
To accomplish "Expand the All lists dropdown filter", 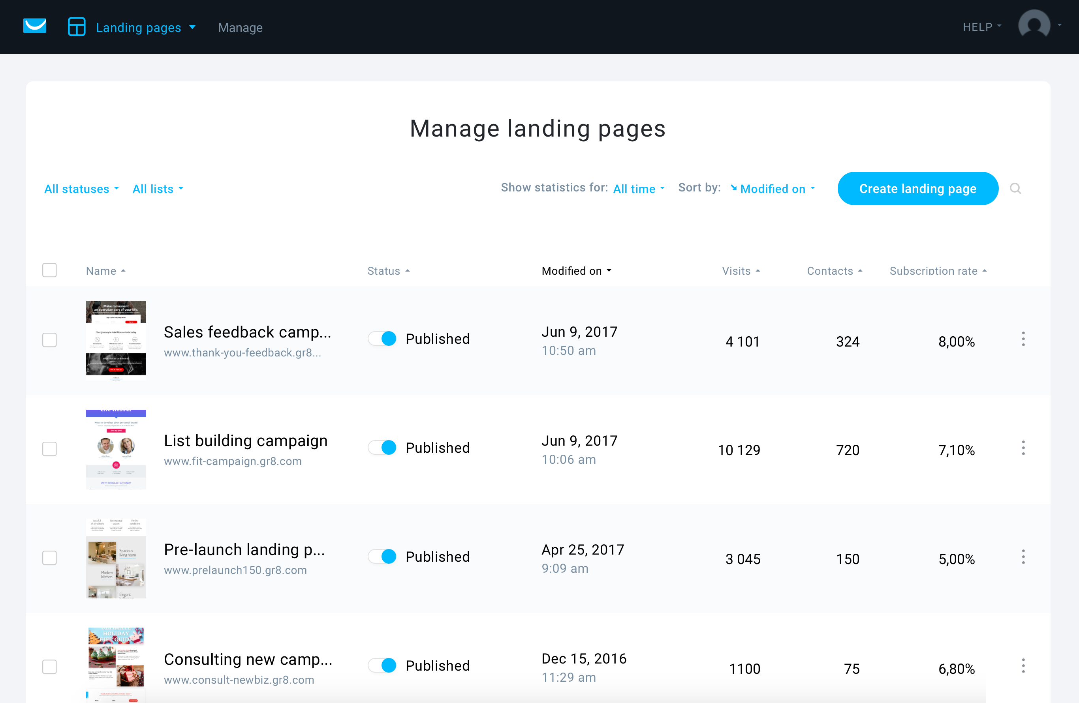I will [156, 189].
